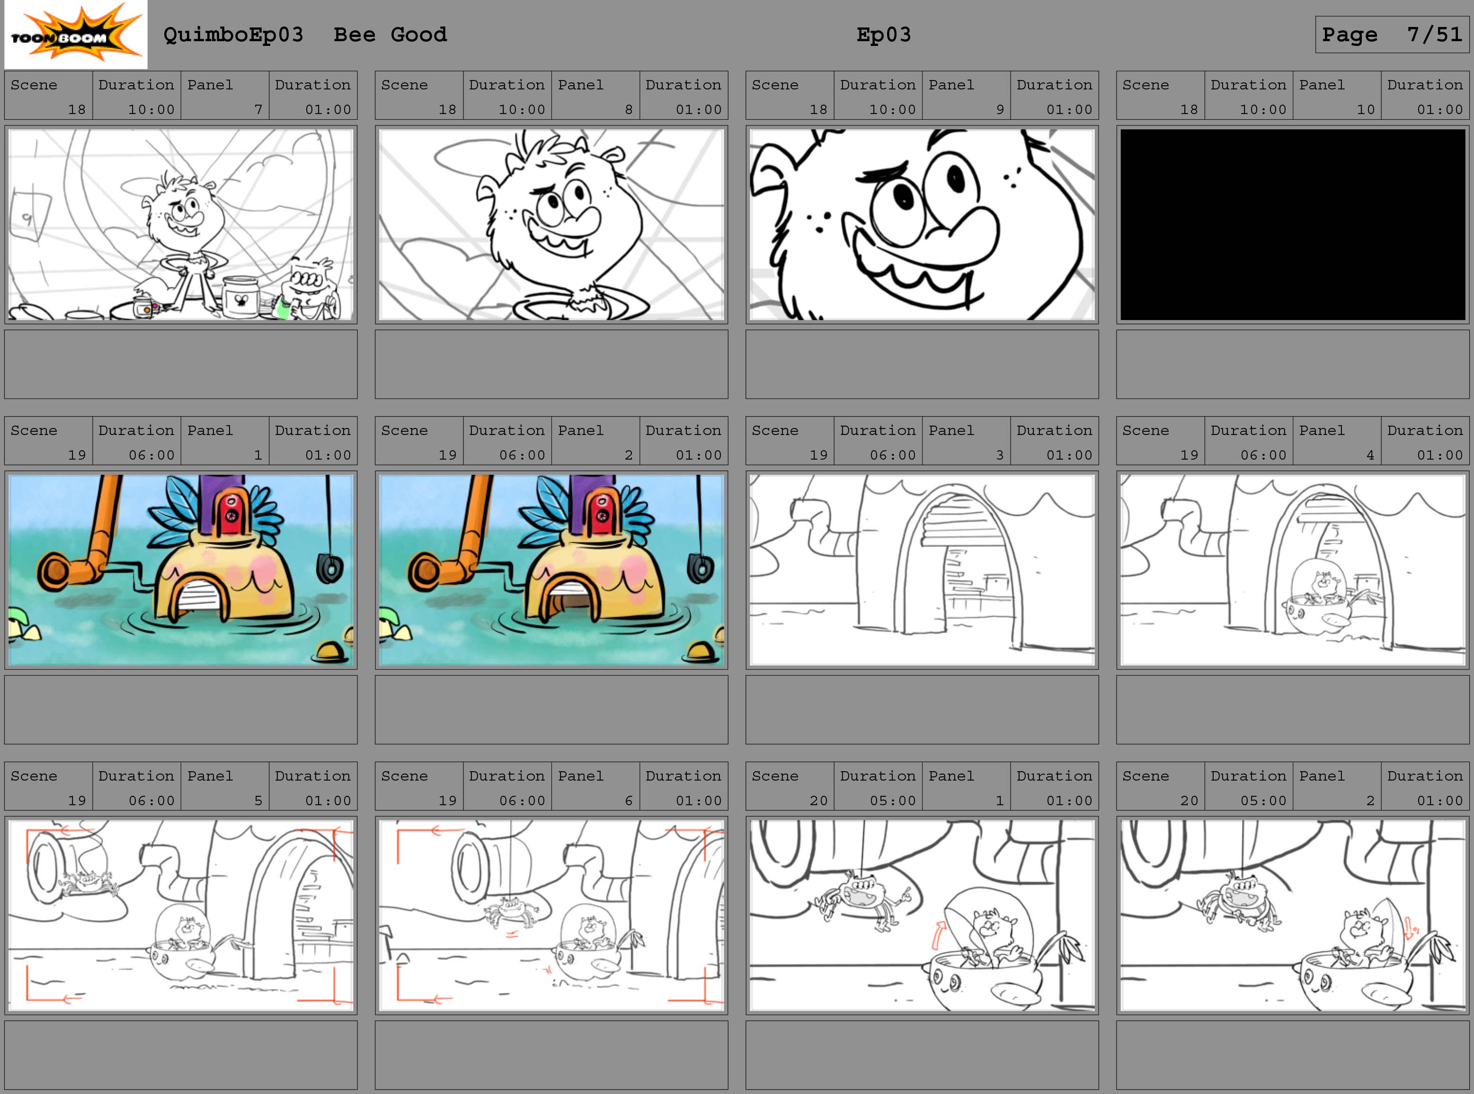Click the 06:00 duration cell of Scene 19 Panel 1
The image size is (1474, 1094).
tap(137, 441)
